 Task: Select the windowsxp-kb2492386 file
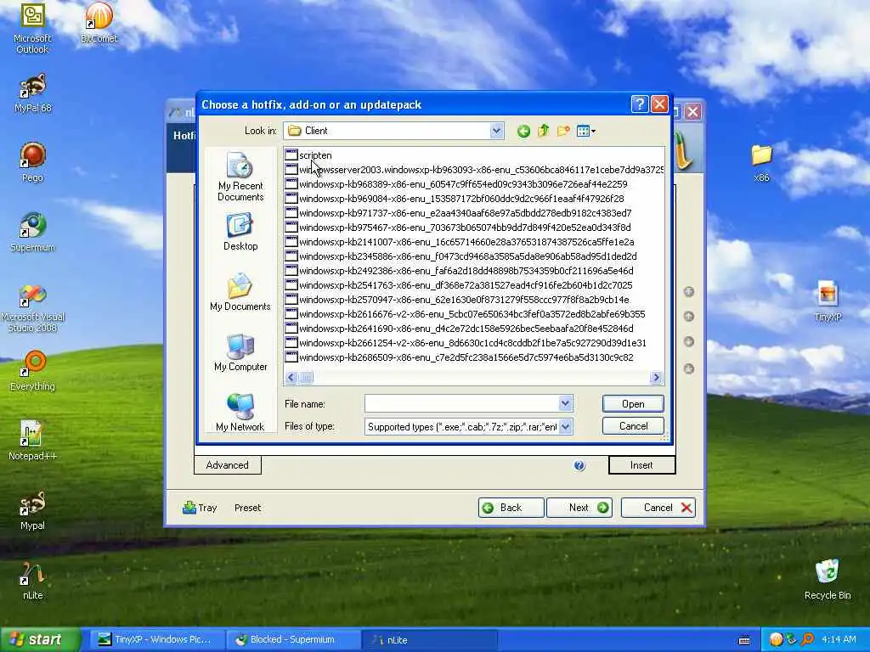coord(460,271)
